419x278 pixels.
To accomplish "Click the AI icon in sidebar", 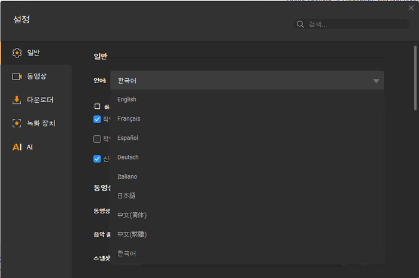I will pos(17,146).
